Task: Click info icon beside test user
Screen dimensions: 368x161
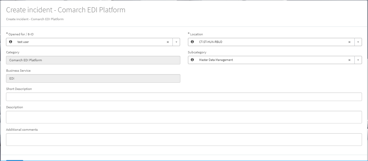Action: coord(10,42)
